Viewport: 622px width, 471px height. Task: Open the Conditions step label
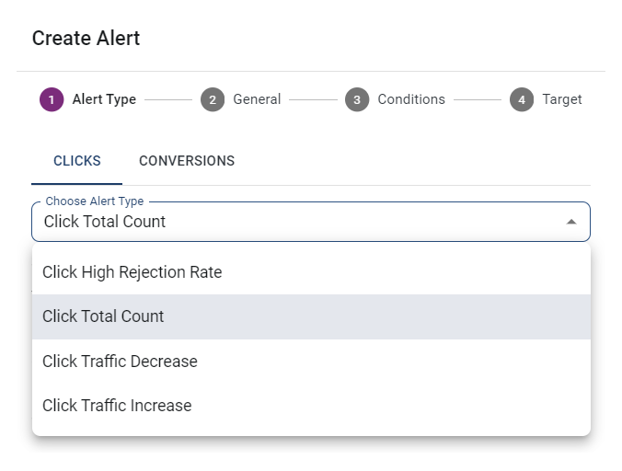[411, 99]
